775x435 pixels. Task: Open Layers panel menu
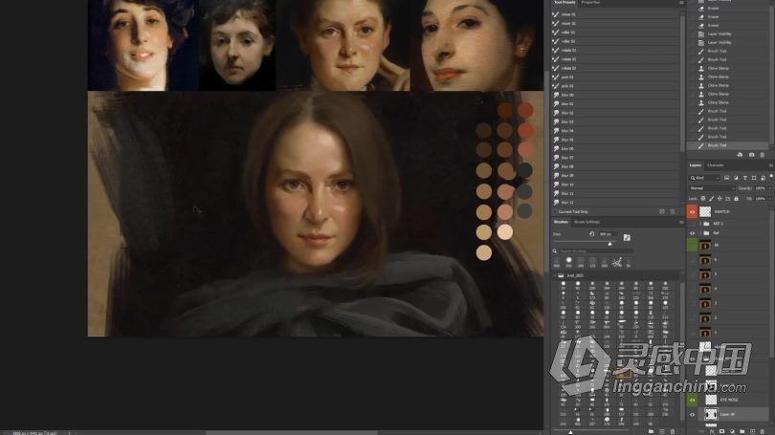click(770, 165)
